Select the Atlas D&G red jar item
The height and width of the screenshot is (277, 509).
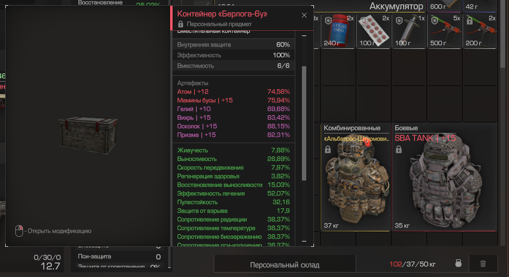coord(337,31)
